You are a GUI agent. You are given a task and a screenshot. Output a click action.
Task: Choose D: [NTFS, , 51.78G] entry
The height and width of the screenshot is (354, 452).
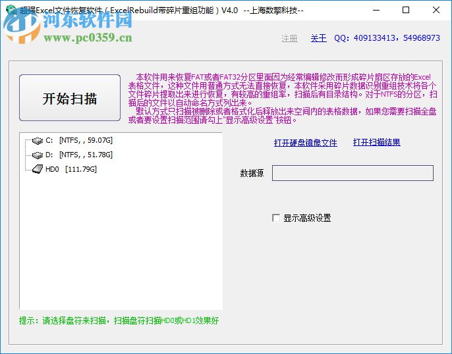[79, 155]
